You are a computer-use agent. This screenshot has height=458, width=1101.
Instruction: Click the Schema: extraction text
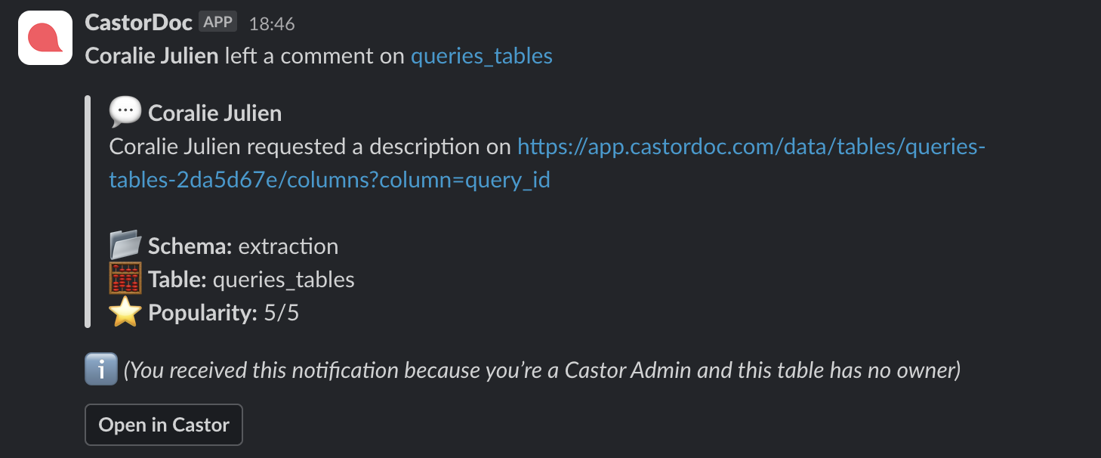pyautogui.click(x=243, y=246)
